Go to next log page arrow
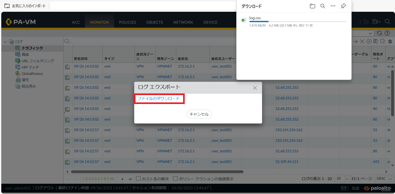 122,179
